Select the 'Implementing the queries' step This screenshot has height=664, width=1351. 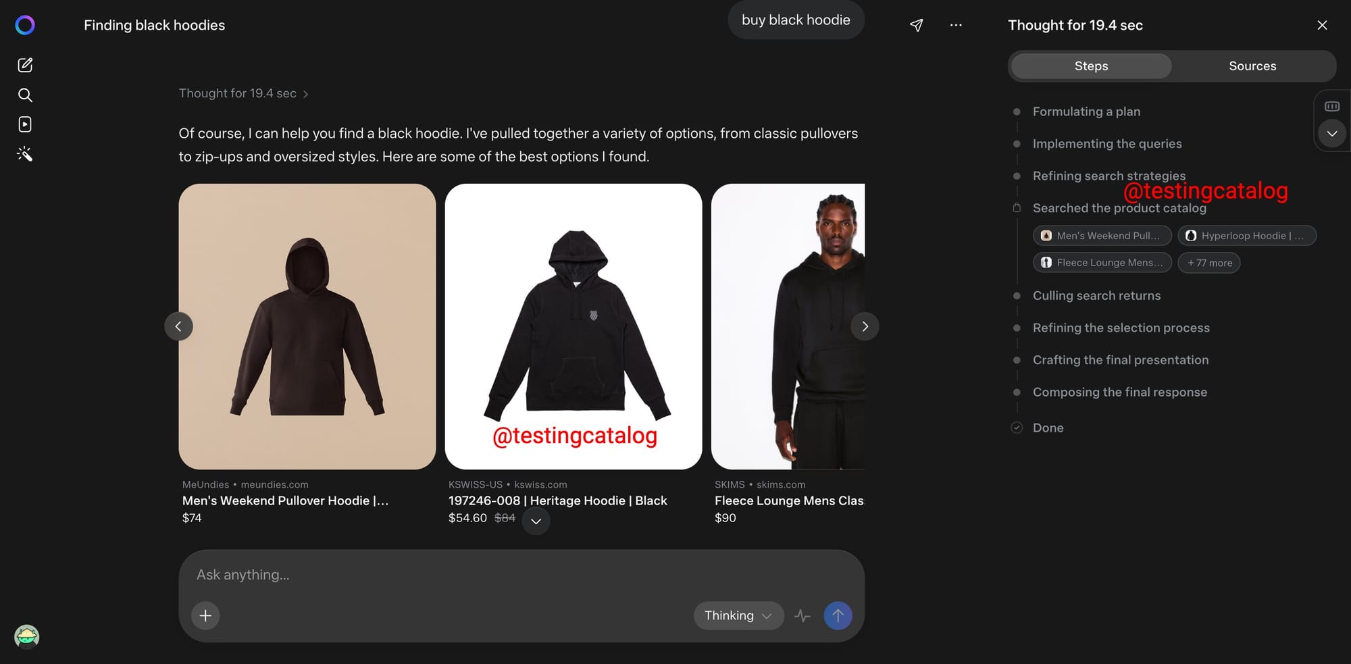(x=1107, y=144)
